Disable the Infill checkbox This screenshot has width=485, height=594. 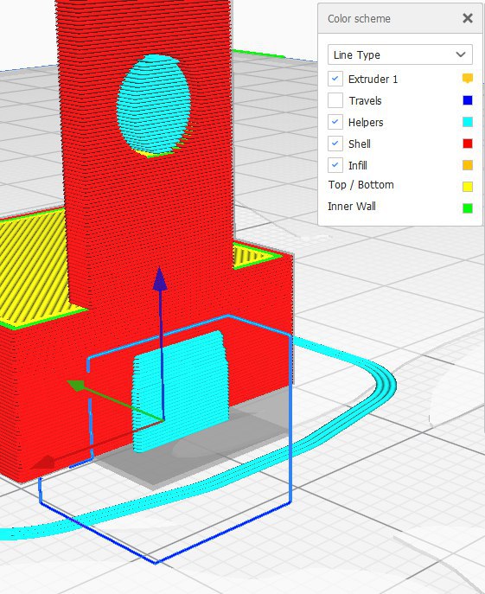[x=335, y=165]
